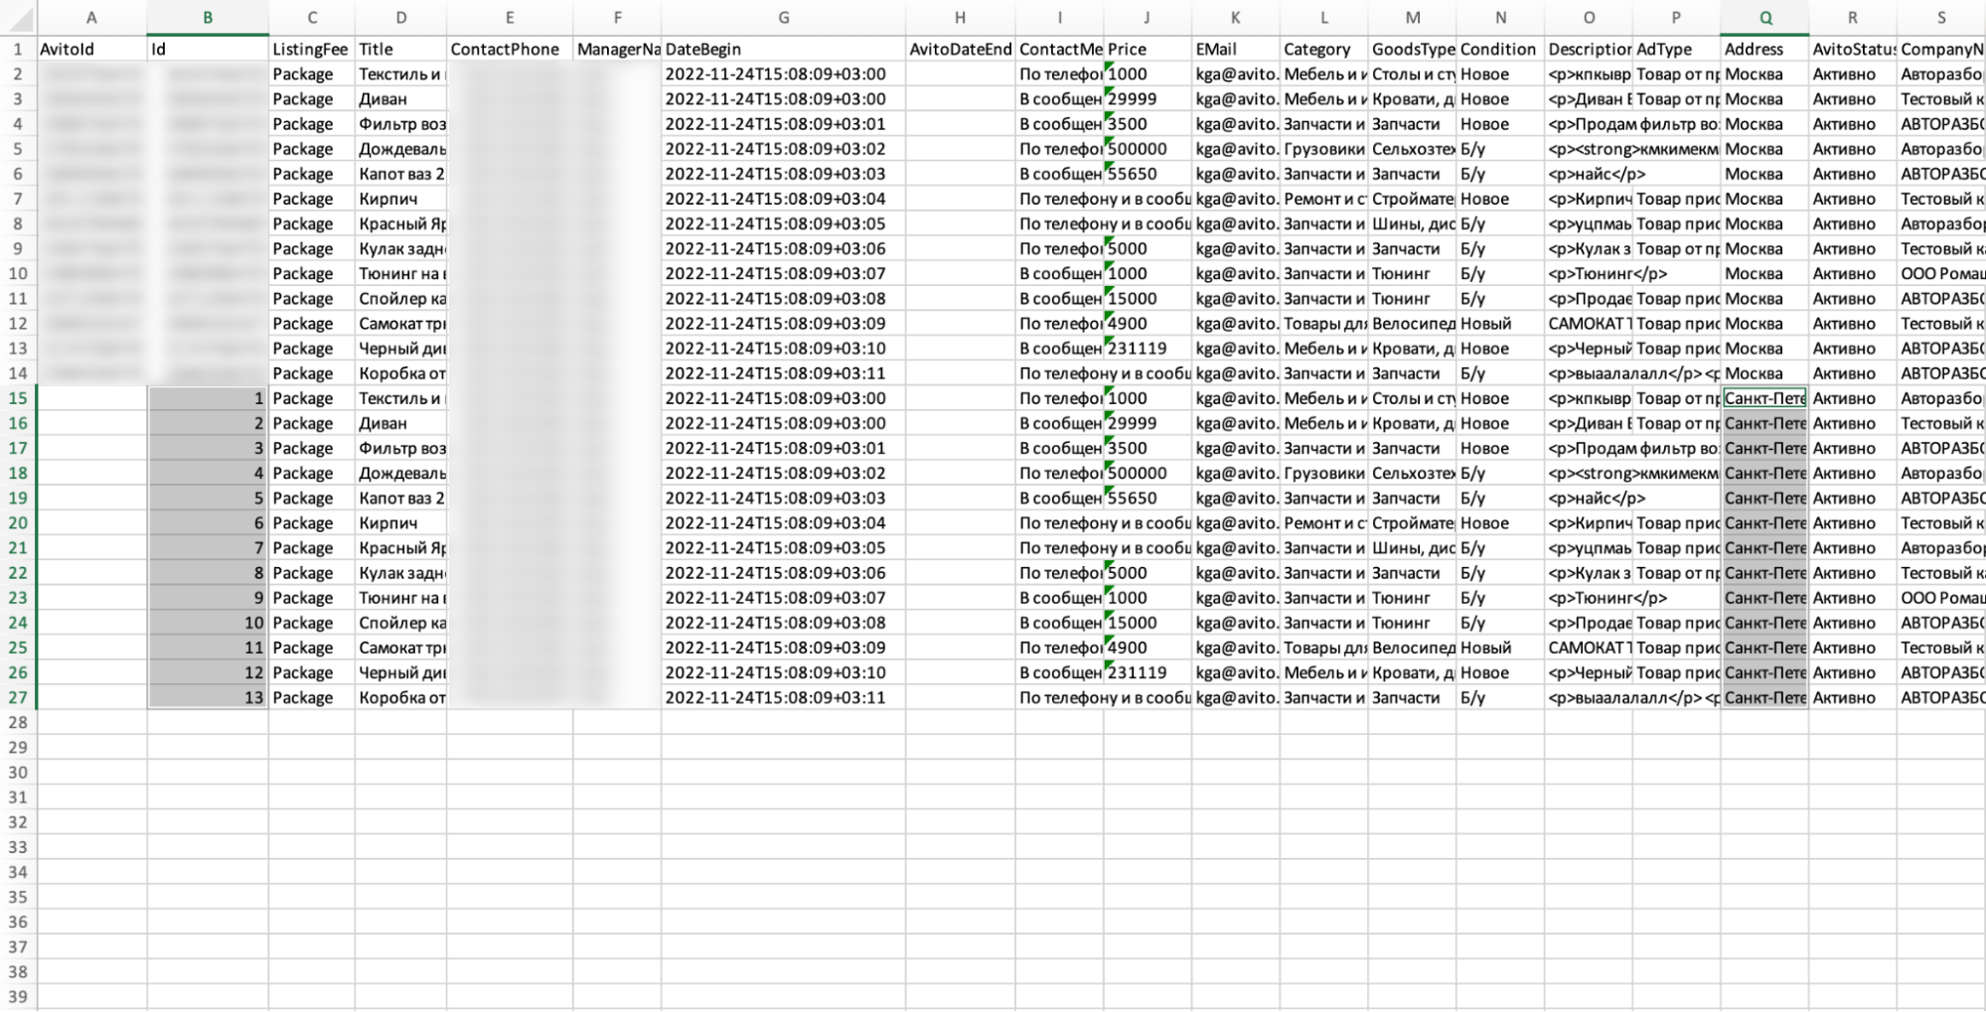Image resolution: width=1986 pixels, height=1012 pixels.
Task: Click the Москва address cell in row 2
Action: pyautogui.click(x=1764, y=74)
